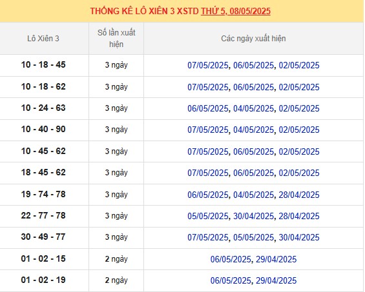
Task: Select the 19 - 74 - 78 combination cell
Action: (x=43, y=195)
